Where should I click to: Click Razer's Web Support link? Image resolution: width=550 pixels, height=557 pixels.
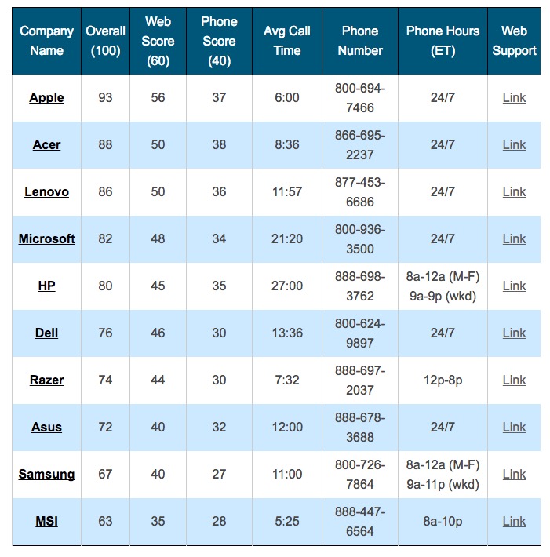(x=514, y=380)
